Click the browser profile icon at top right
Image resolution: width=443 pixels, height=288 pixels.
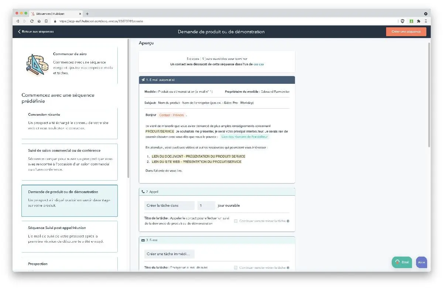[426, 14]
